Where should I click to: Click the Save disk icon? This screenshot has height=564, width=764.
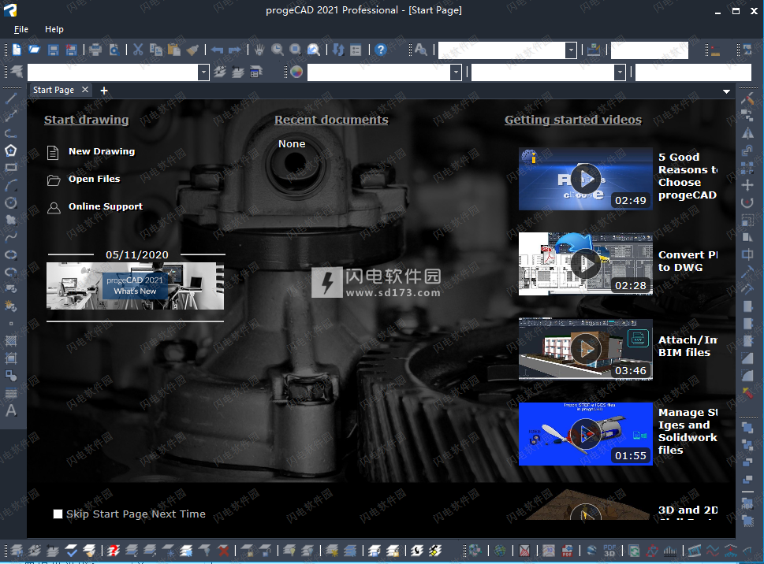(x=53, y=50)
